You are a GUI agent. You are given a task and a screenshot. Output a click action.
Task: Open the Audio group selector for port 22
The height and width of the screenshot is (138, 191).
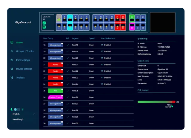[56, 71]
